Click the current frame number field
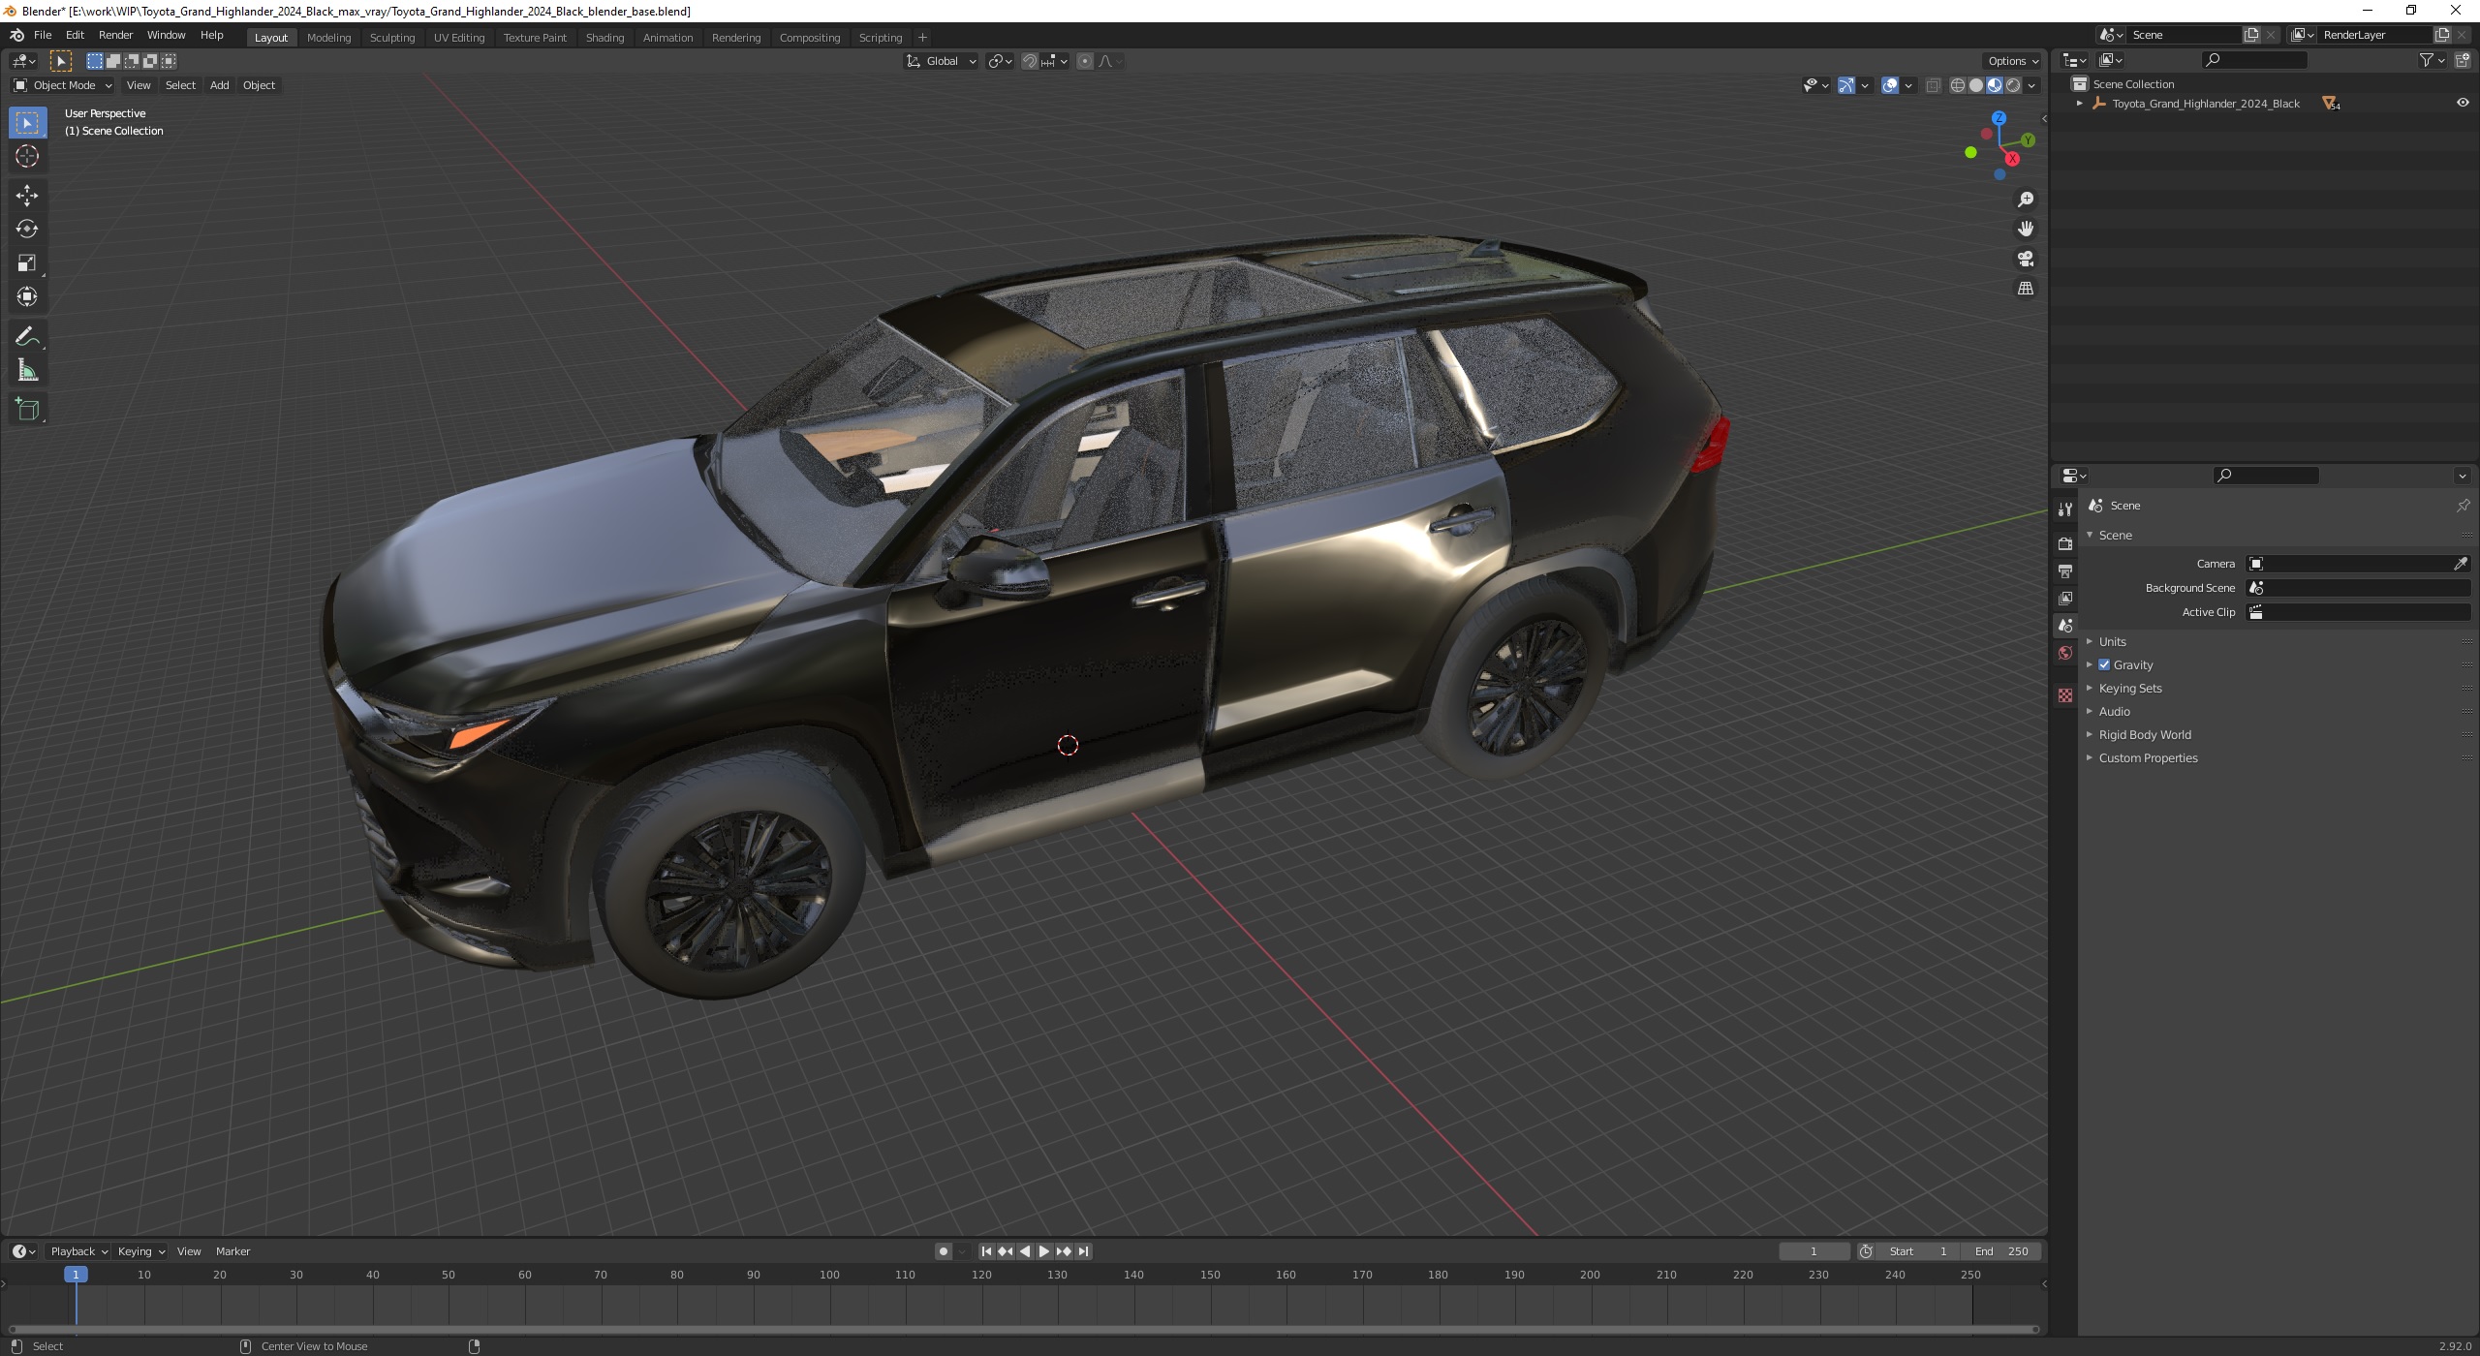The height and width of the screenshot is (1356, 2480). point(1813,1251)
